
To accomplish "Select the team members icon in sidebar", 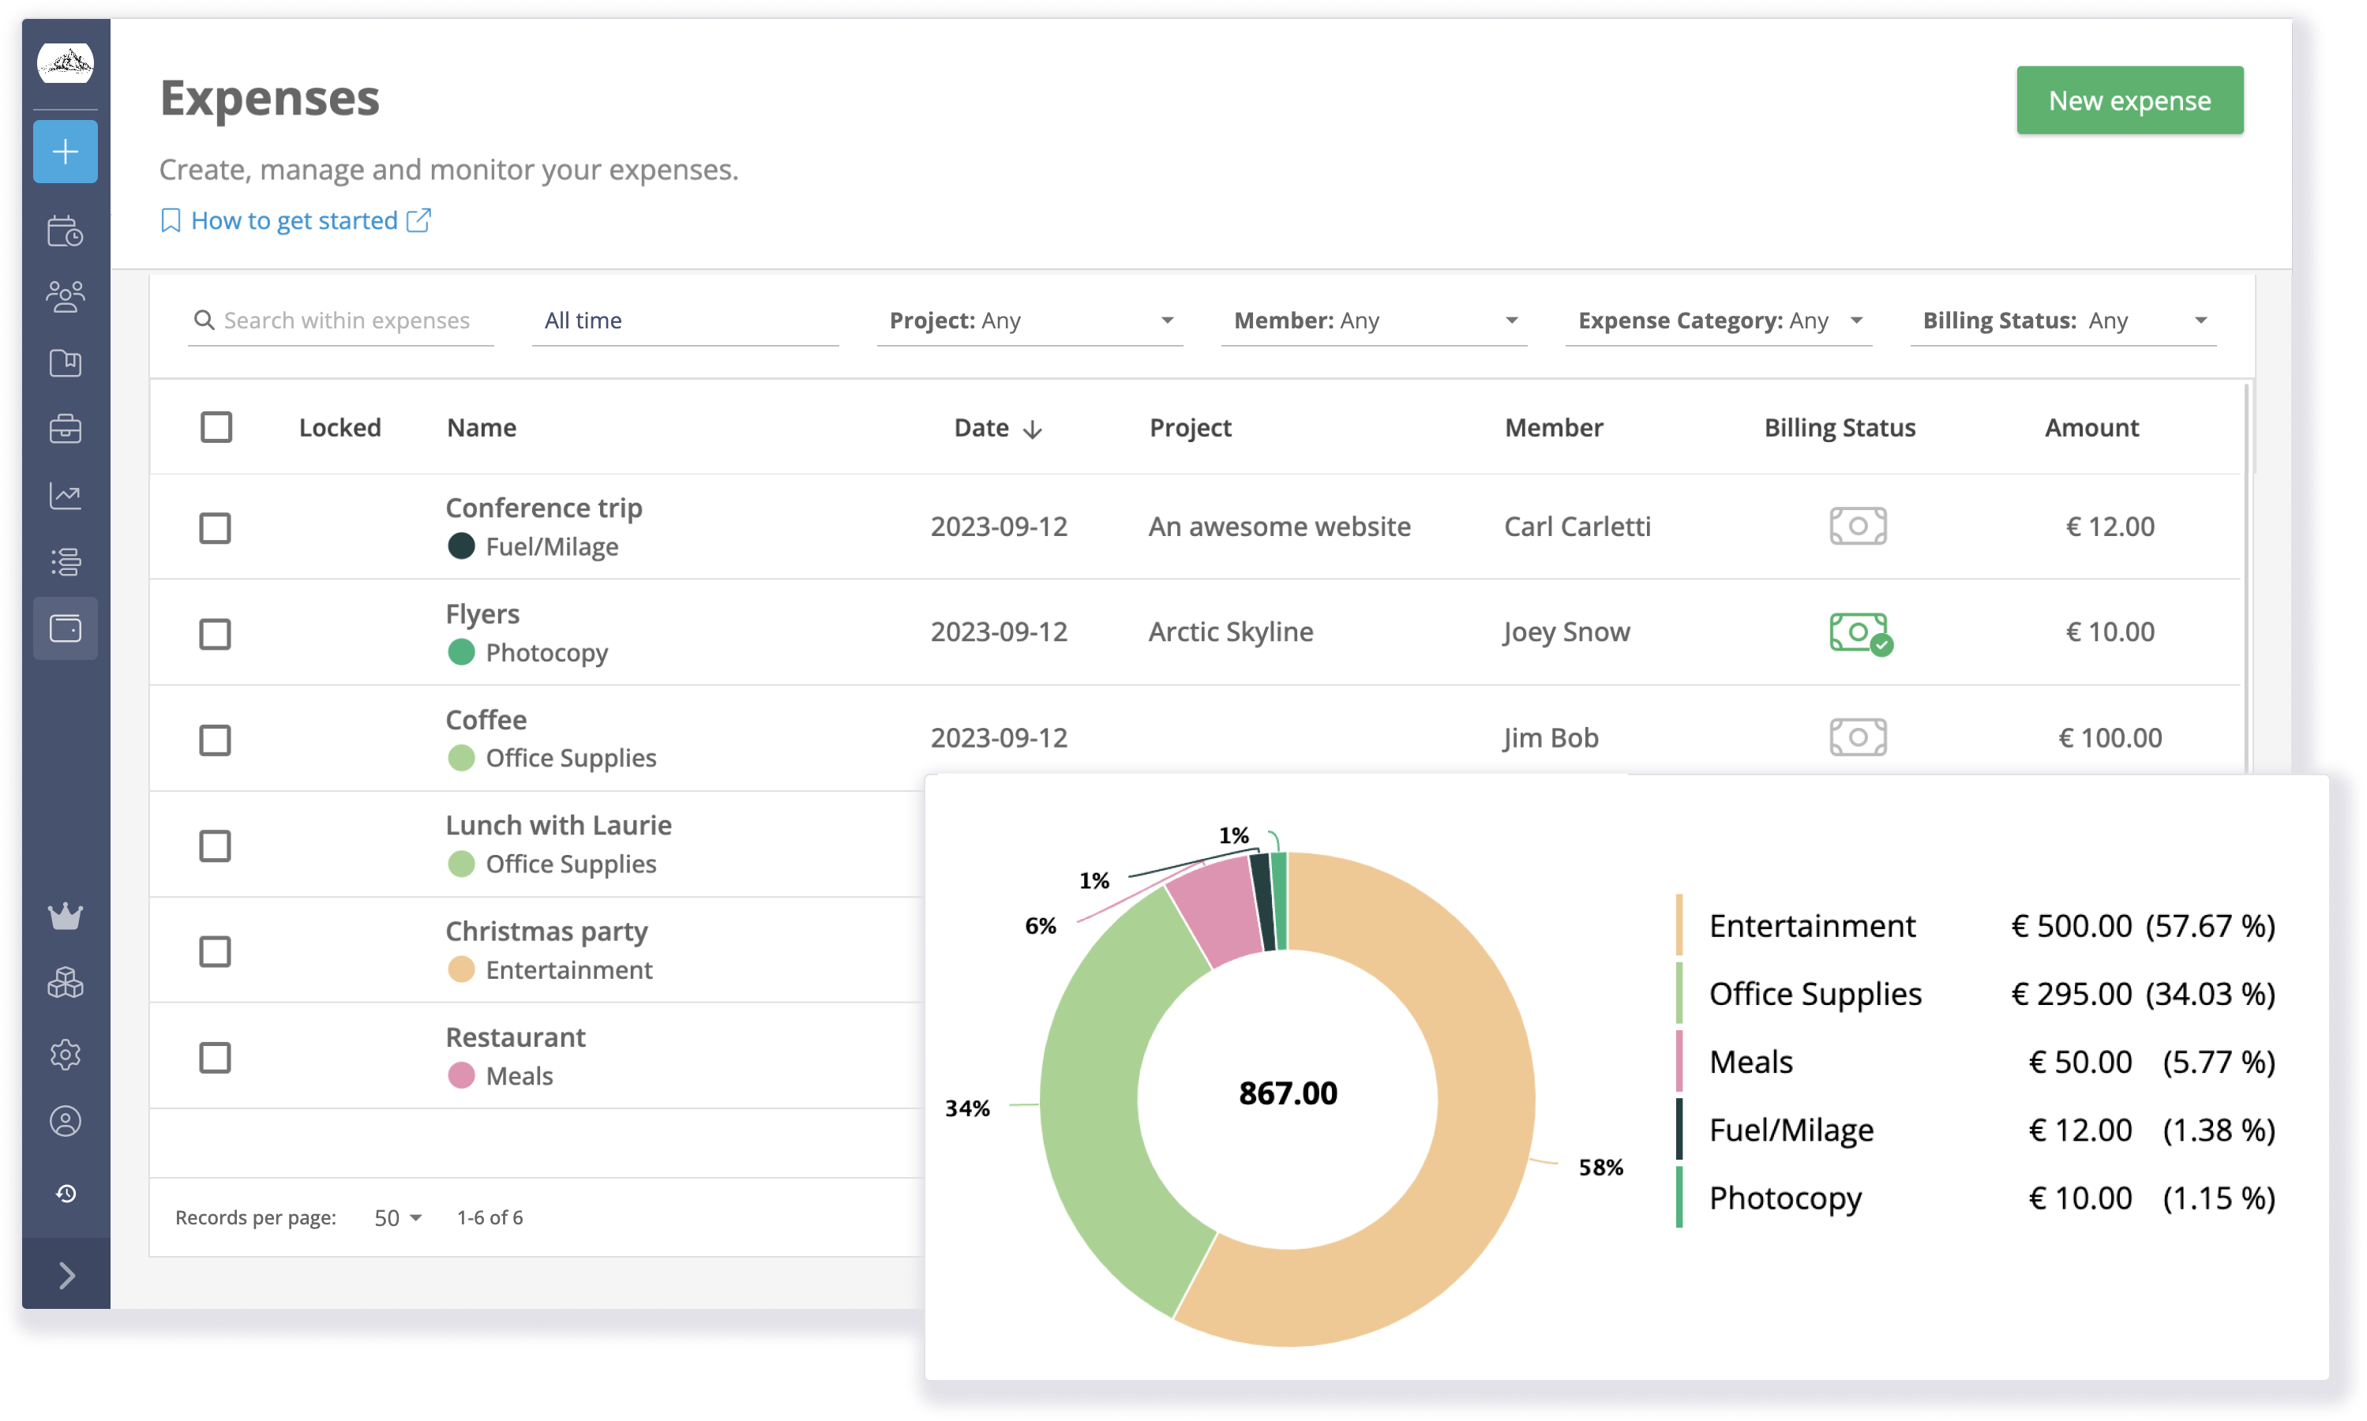I will pyautogui.click(x=65, y=297).
